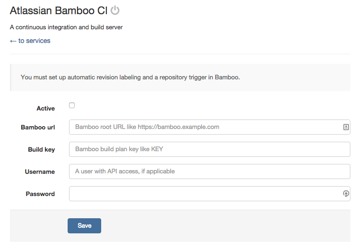The image size is (357, 248).
Task: Click the left arrow before 'to services'
Action: [13, 41]
